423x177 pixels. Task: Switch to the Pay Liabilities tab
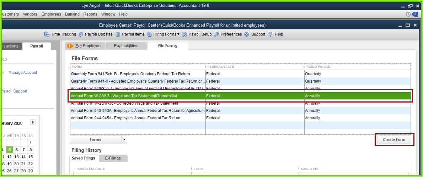click(x=126, y=46)
